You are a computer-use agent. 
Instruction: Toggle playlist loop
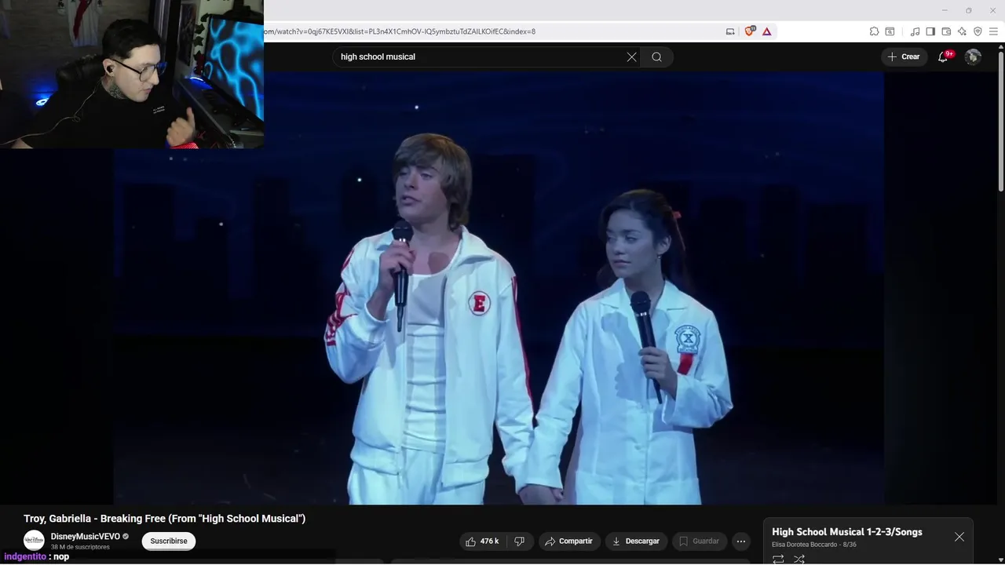click(x=778, y=559)
